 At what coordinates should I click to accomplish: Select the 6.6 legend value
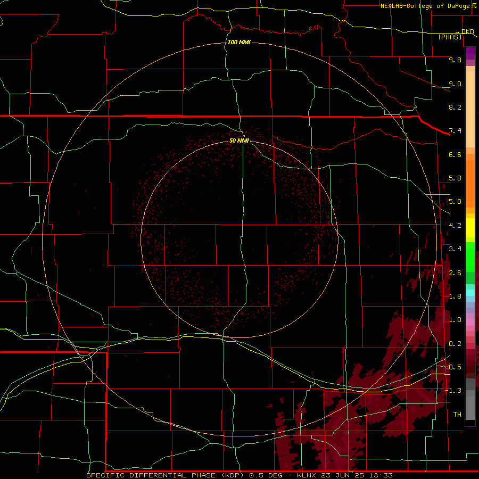455,154
